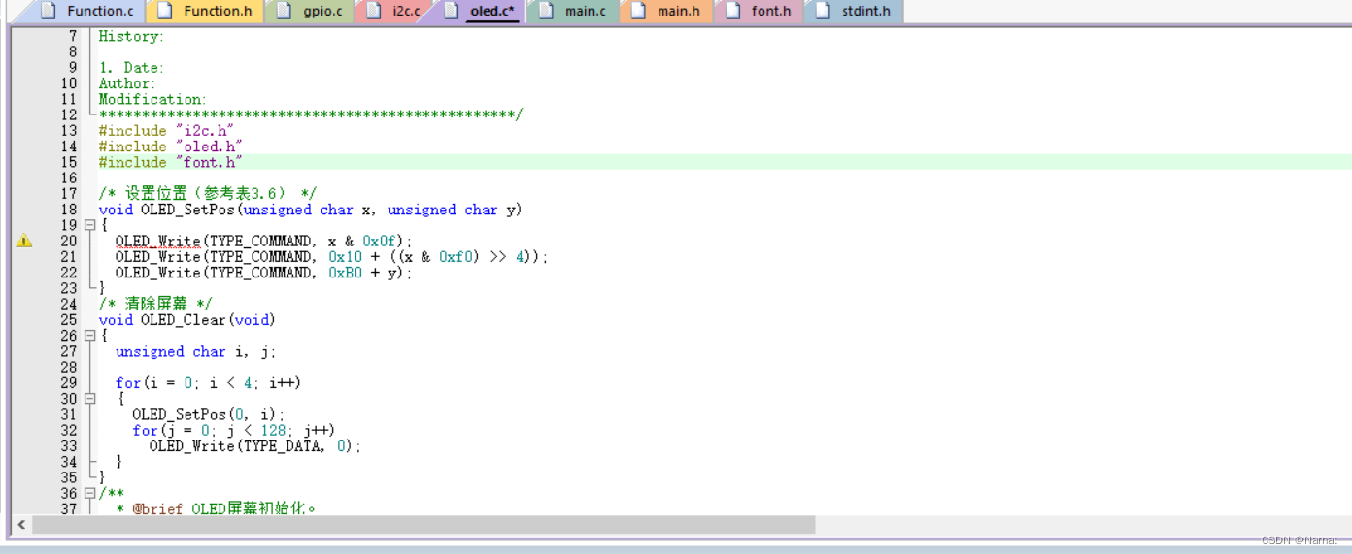This screenshot has height=554, width=1352.
Task: Click the OLED_SetPos(0, i); call
Action: (x=209, y=414)
